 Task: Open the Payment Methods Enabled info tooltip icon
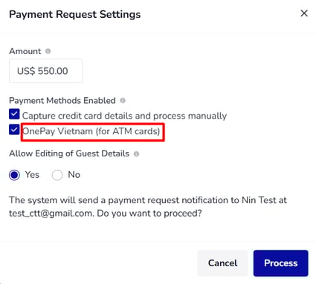pos(123,101)
